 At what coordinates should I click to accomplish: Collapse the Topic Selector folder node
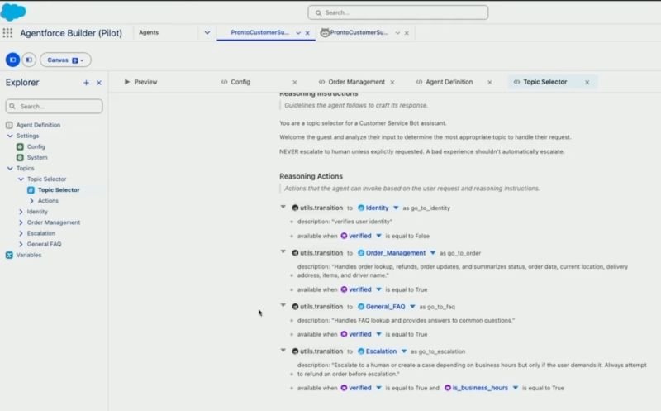(x=21, y=179)
